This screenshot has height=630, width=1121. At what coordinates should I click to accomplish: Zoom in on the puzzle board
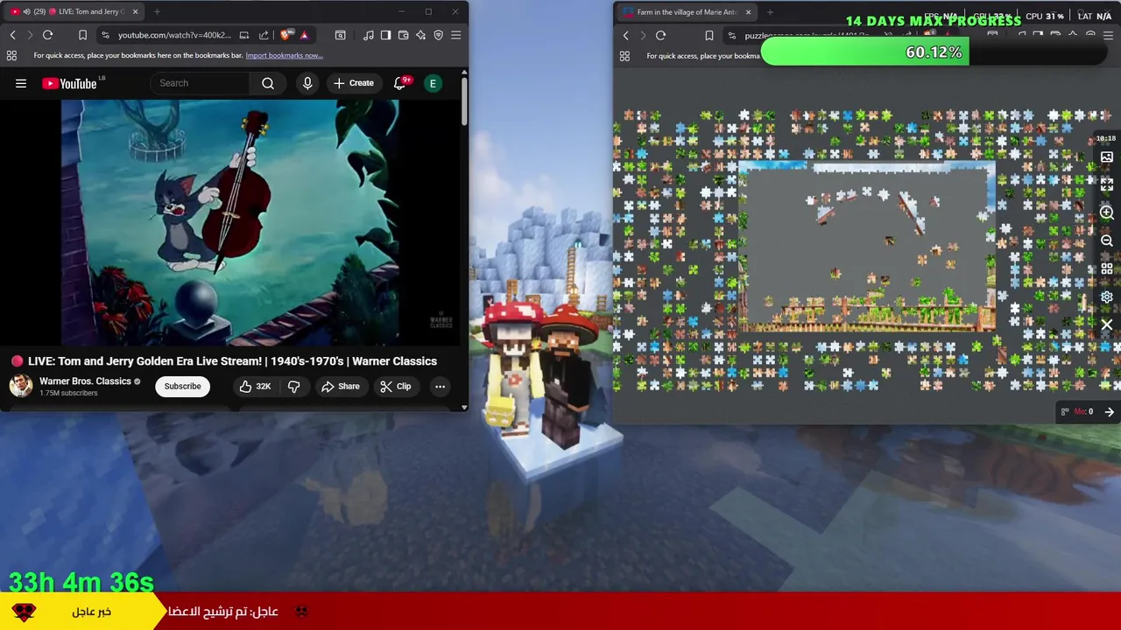[1107, 213]
